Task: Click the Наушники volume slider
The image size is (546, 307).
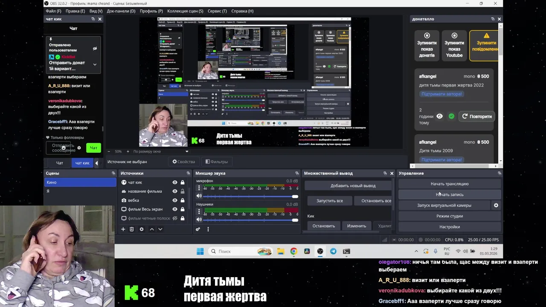Action: 250,220
